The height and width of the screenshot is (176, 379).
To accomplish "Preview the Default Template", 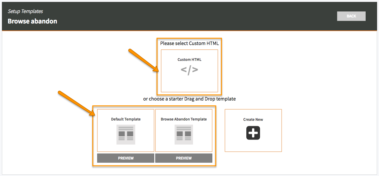I will (126, 158).
